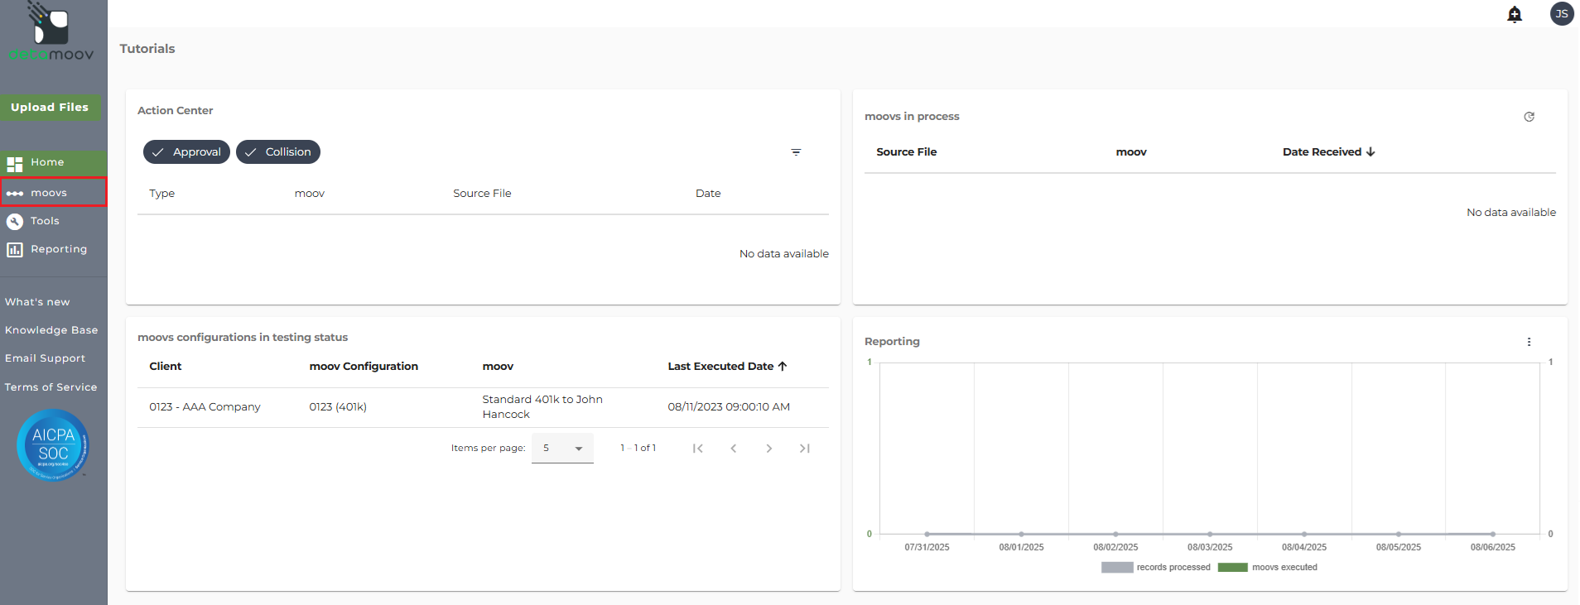Screen dimensions: 1580x605
Task: Refresh the moovs in process panel
Action: tap(1529, 117)
